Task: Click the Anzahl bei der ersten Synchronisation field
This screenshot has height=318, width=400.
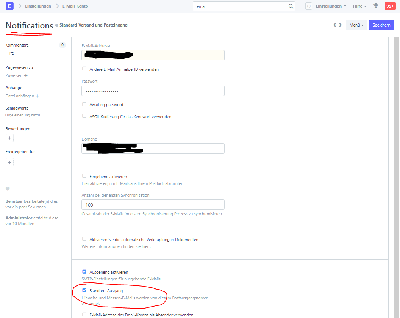Action: click(153, 205)
